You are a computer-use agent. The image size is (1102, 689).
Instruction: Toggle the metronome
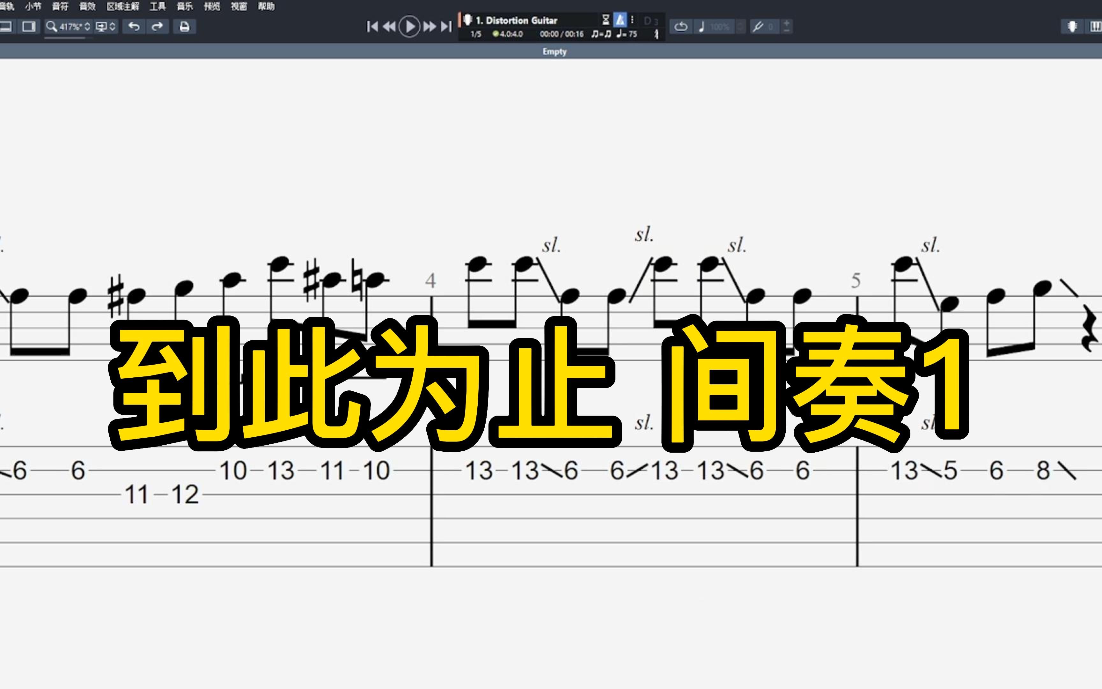pos(620,20)
